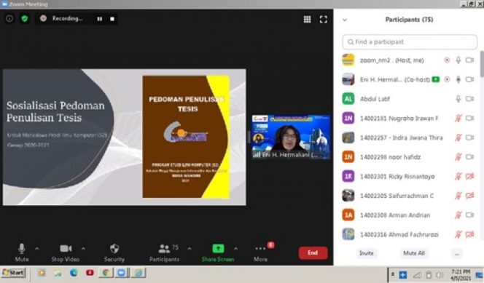The image size is (484, 283).
Task: Click AL avatar of Abdul Latif
Action: 348,99
